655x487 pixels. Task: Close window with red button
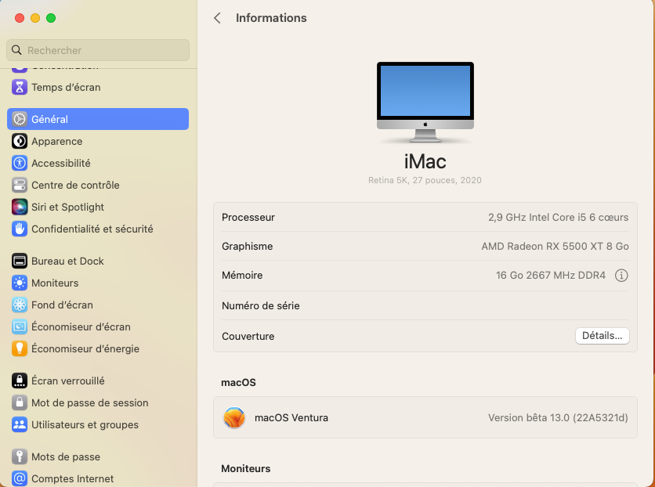20,18
